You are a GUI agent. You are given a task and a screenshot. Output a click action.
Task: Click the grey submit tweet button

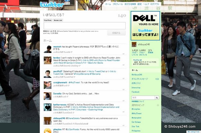[x=116, y=33]
